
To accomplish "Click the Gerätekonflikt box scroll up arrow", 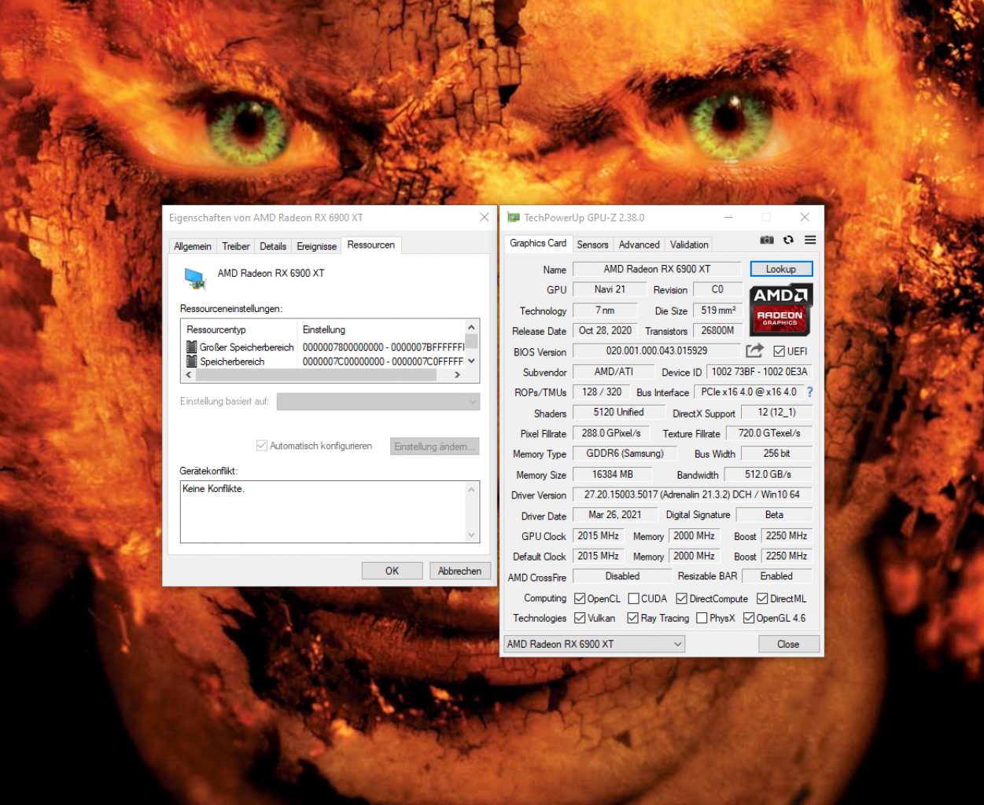I will pyautogui.click(x=471, y=489).
